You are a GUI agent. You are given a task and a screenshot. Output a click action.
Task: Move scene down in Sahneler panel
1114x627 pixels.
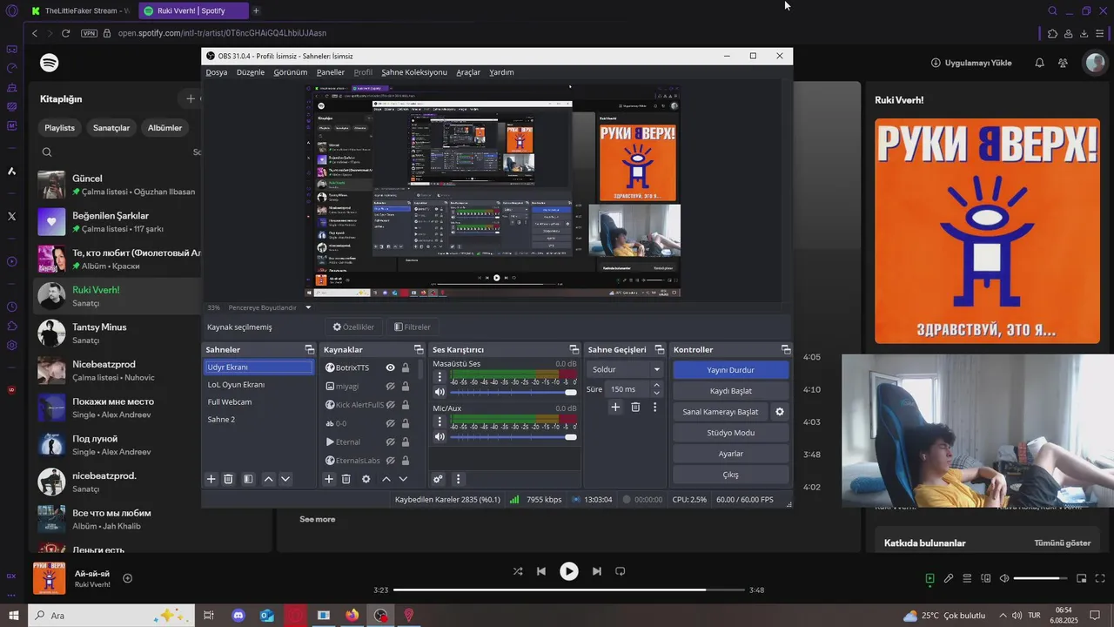point(285,479)
